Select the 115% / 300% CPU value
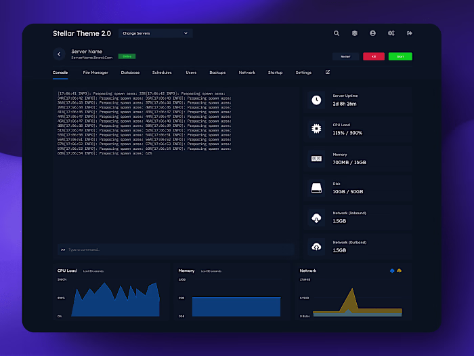Image resolution: width=474 pixels, height=356 pixels. (347, 133)
